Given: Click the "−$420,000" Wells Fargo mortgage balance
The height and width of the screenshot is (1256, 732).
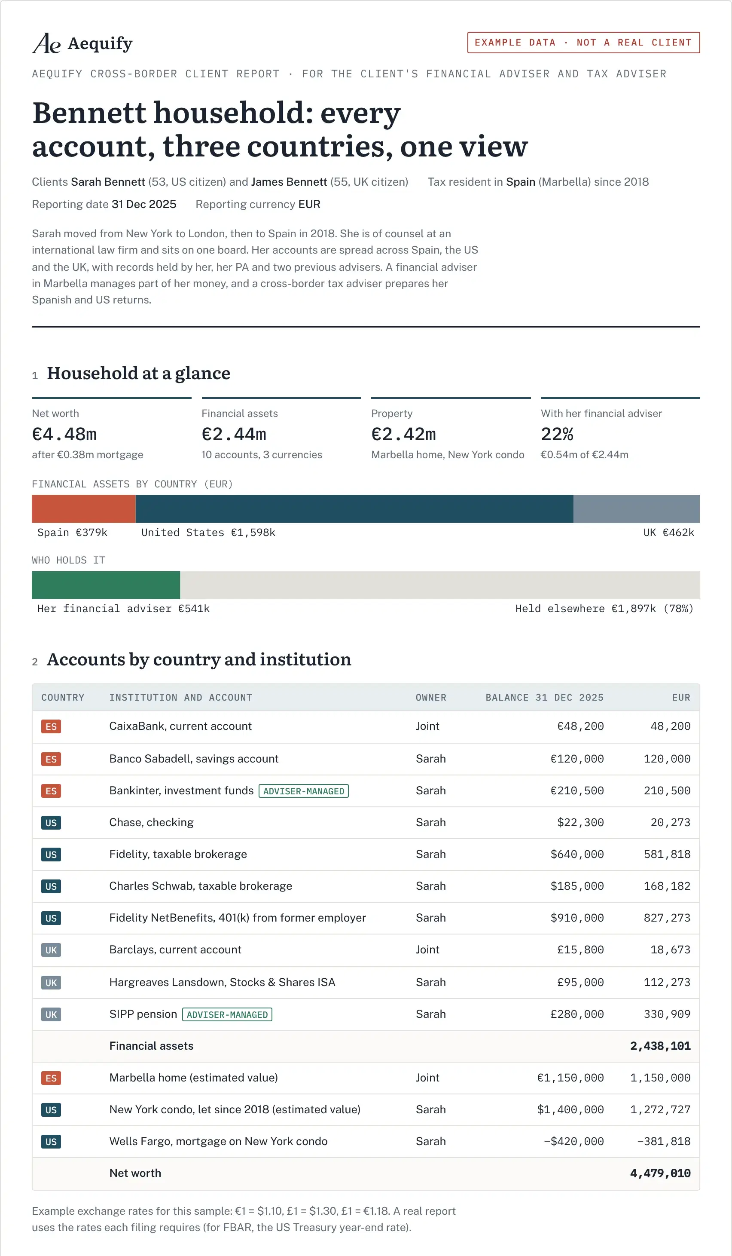Looking at the screenshot, I should (573, 1142).
